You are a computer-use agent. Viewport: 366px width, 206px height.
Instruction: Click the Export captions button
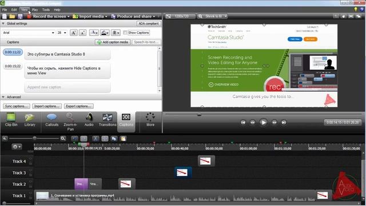79,106
